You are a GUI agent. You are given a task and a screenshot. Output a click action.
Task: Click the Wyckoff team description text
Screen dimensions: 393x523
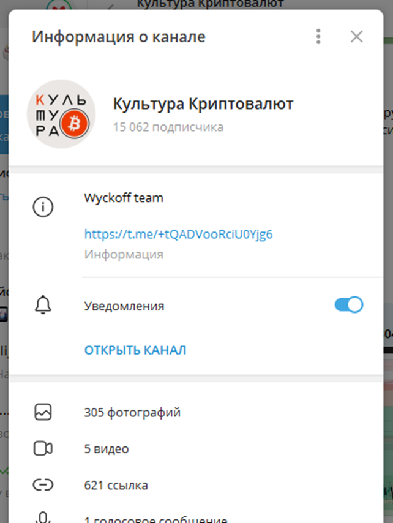pos(124,198)
